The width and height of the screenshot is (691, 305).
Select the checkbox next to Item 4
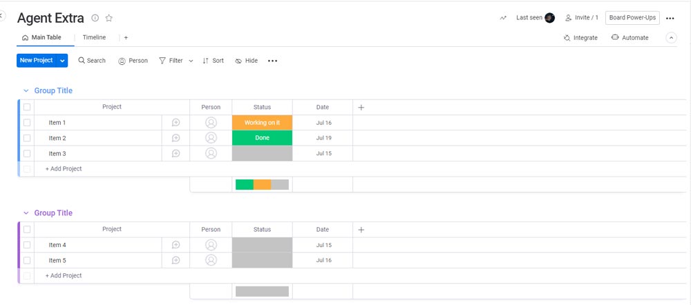tap(27, 245)
